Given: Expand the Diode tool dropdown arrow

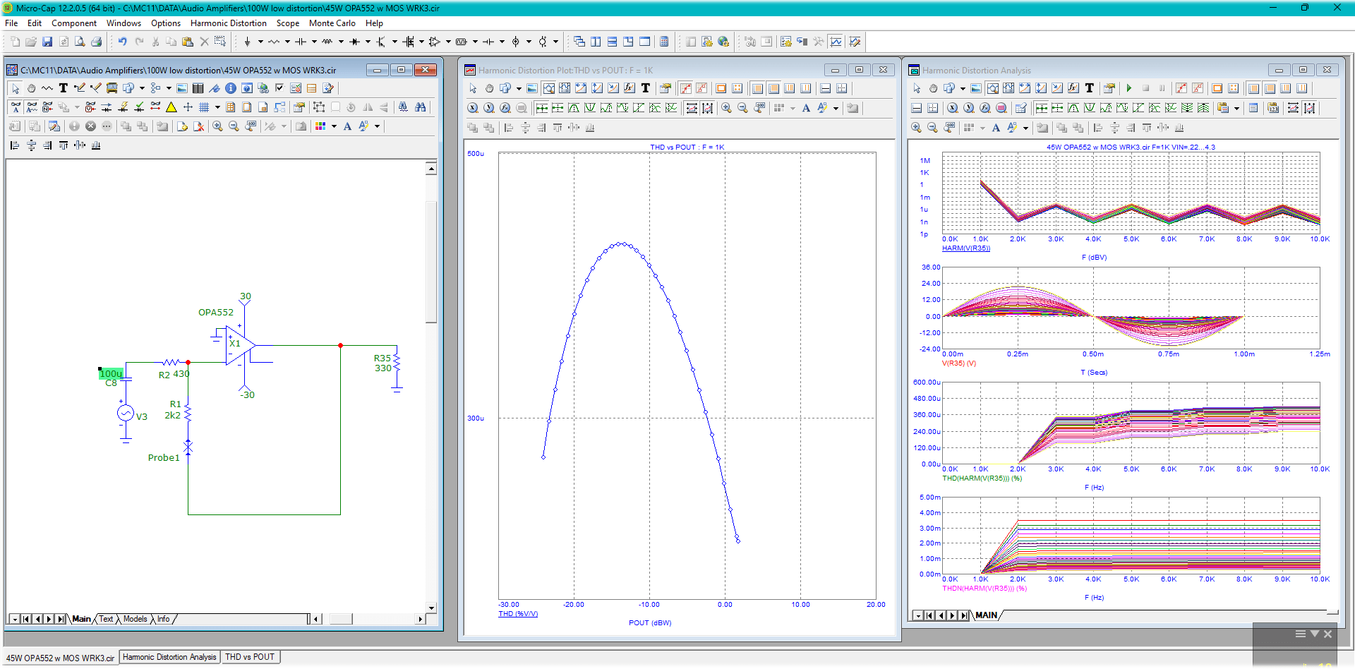Looking at the screenshot, I should click(368, 42).
